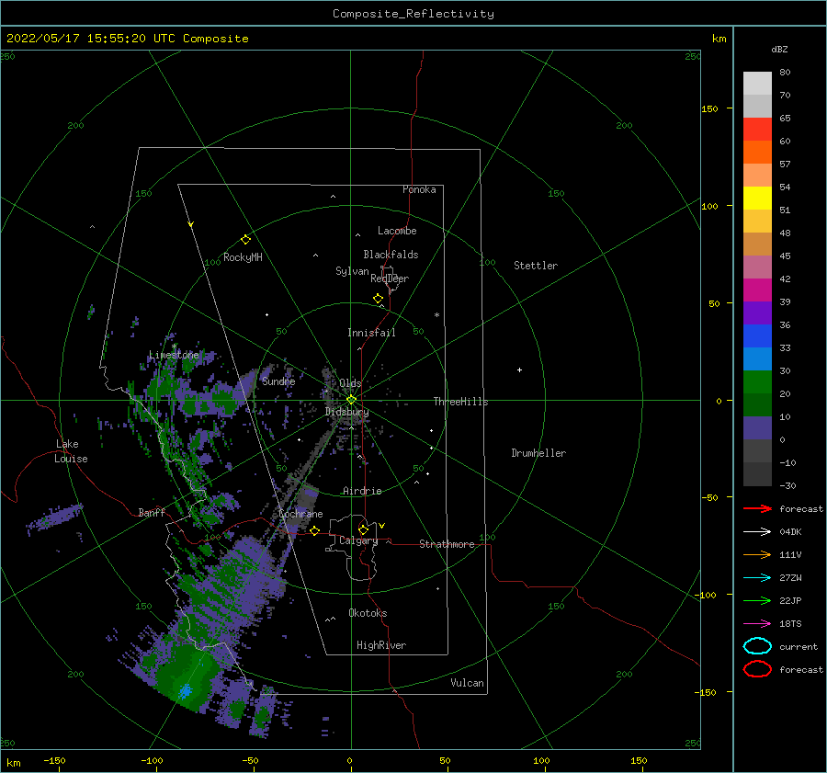Click the yellow diamond marker near Cochrane
Image resolution: width=827 pixels, height=773 pixels.
pos(315,530)
